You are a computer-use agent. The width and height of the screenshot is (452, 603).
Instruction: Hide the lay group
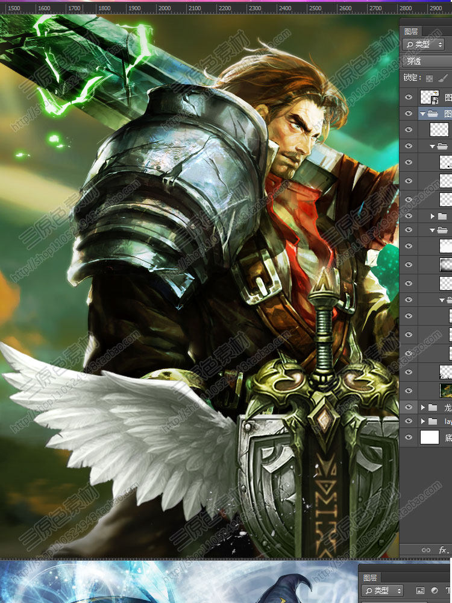point(409,421)
